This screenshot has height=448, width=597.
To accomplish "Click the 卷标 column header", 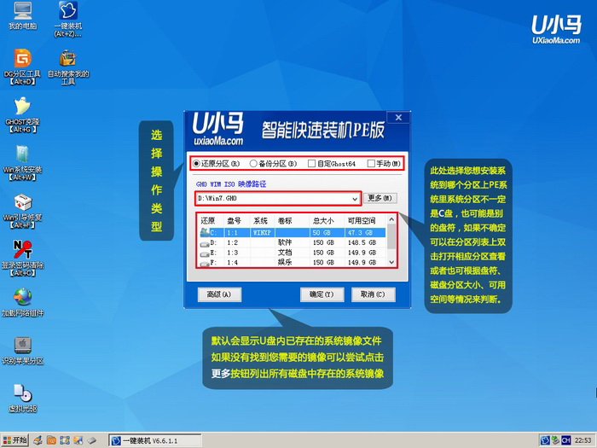I will [x=292, y=221].
